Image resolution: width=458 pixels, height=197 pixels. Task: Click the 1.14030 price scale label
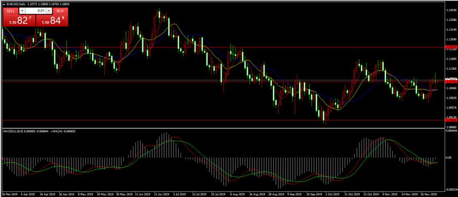(451, 10)
